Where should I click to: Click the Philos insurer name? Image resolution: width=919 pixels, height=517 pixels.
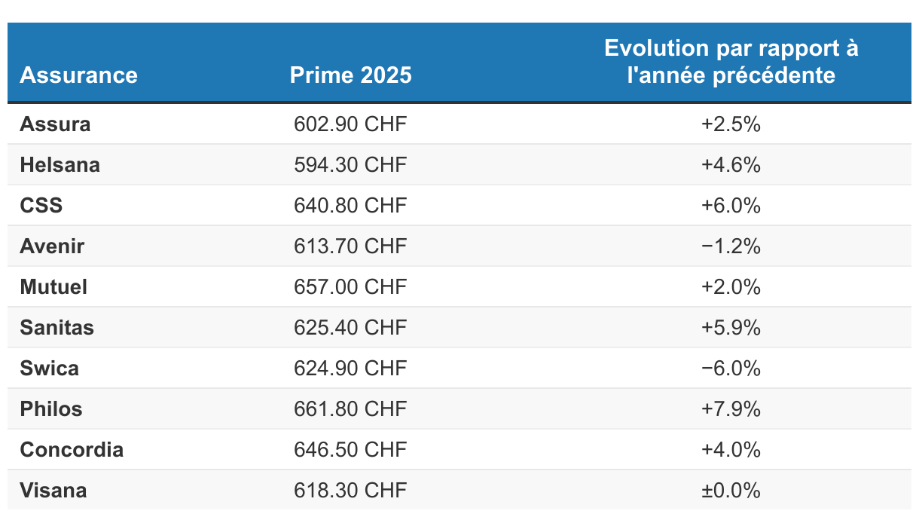click(51, 409)
